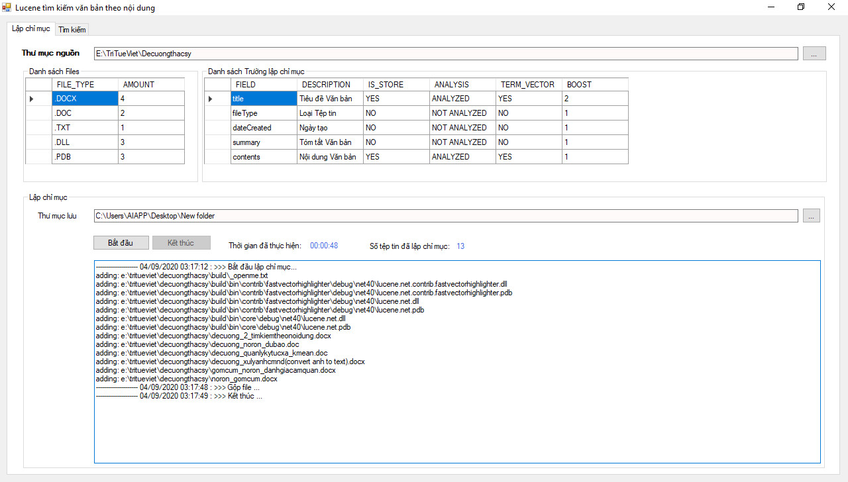Click the Tóm tắt Văn bản description cell

click(x=331, y=142)
